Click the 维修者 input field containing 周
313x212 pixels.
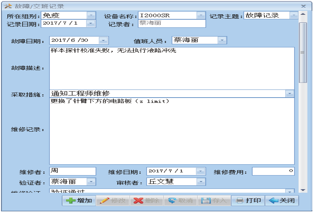click(x=73, y=171)
